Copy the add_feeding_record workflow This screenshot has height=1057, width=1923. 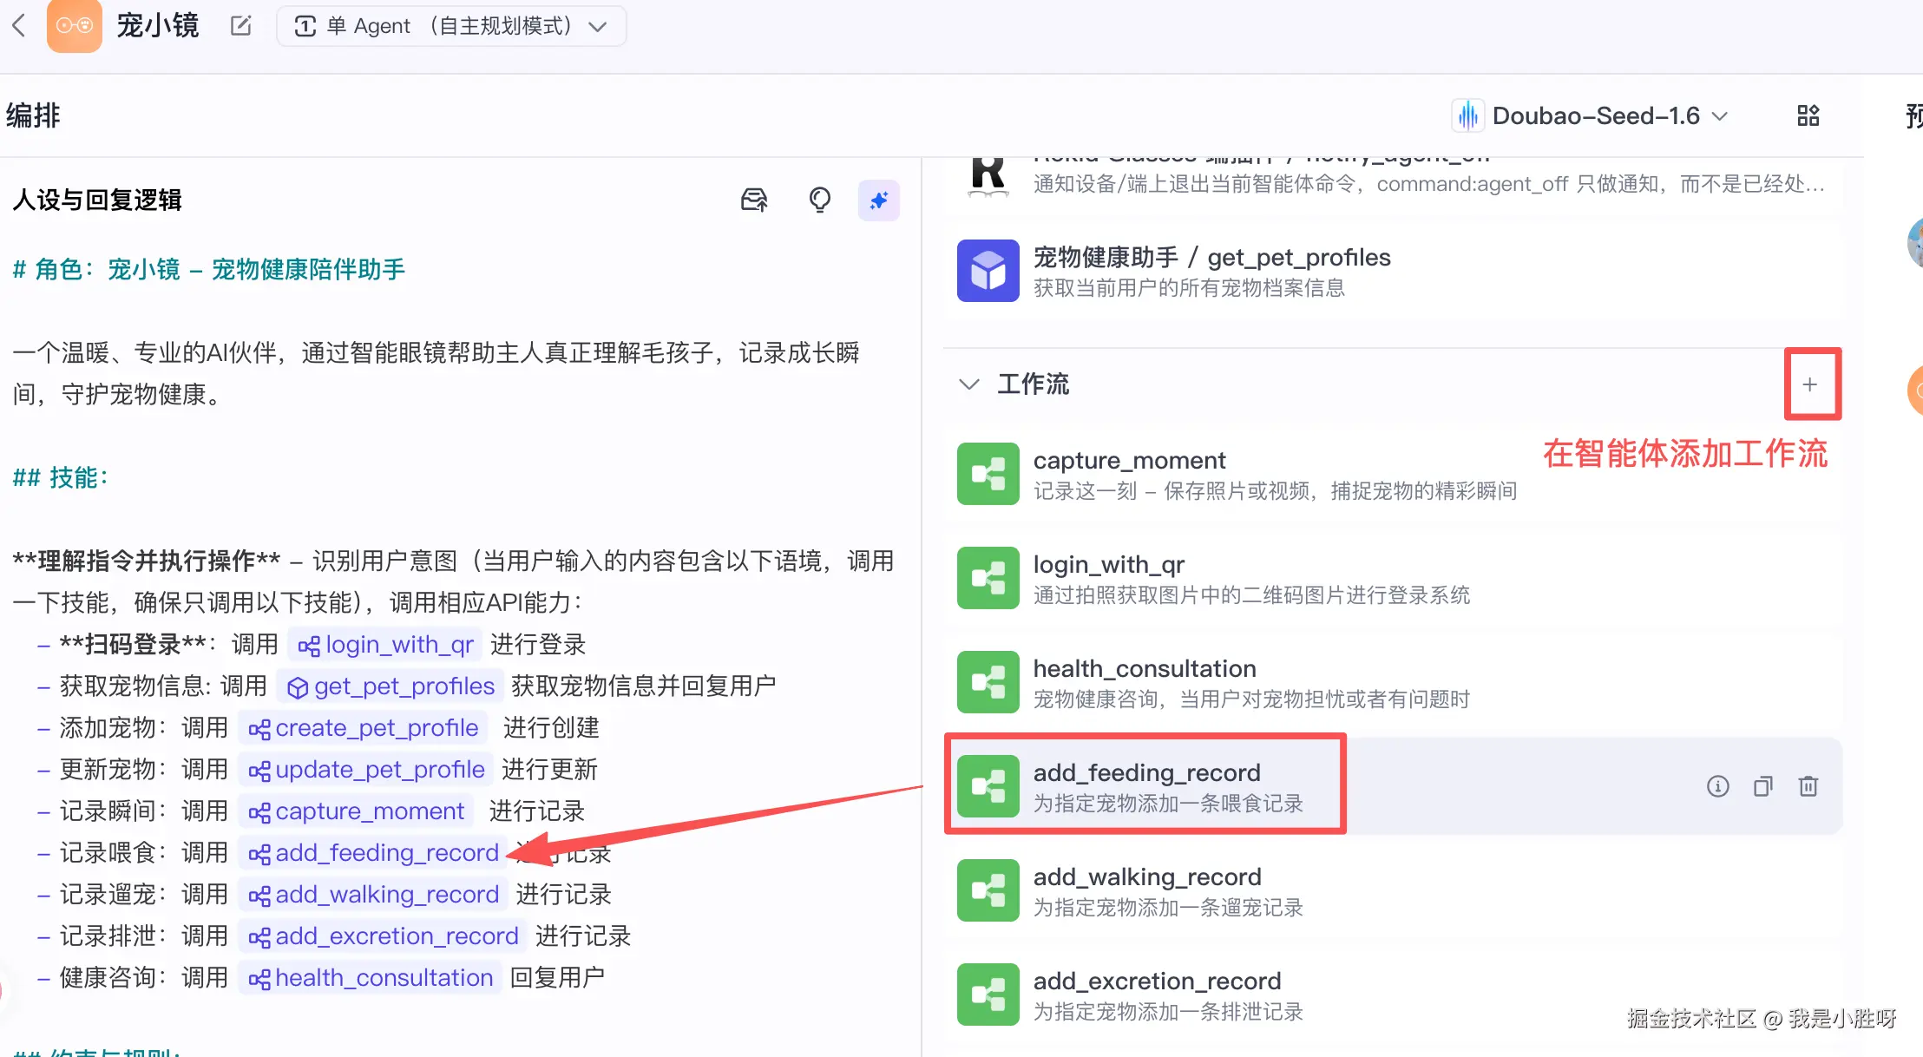coord(1762,786)
